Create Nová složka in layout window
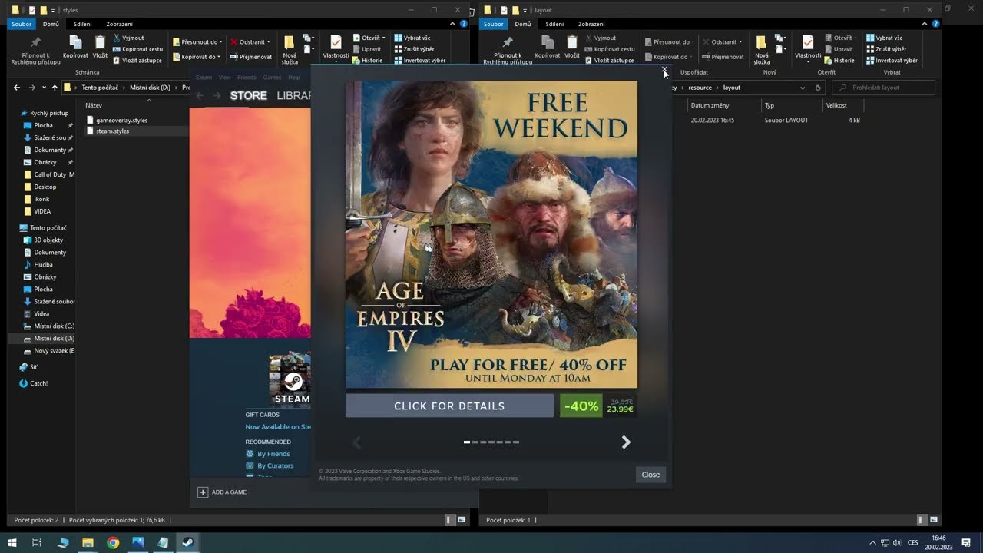 click(x=762, y=49)
